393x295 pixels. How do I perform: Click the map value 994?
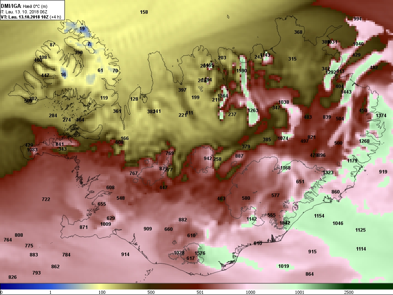pyautogui.click(x=357, y=19)
